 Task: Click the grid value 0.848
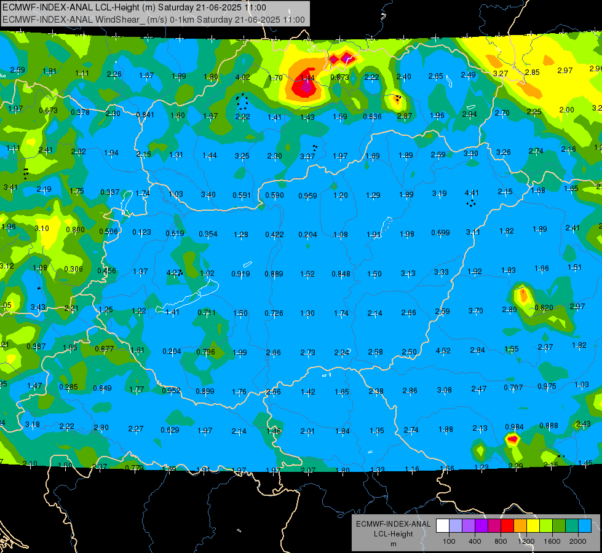[341, 273]
